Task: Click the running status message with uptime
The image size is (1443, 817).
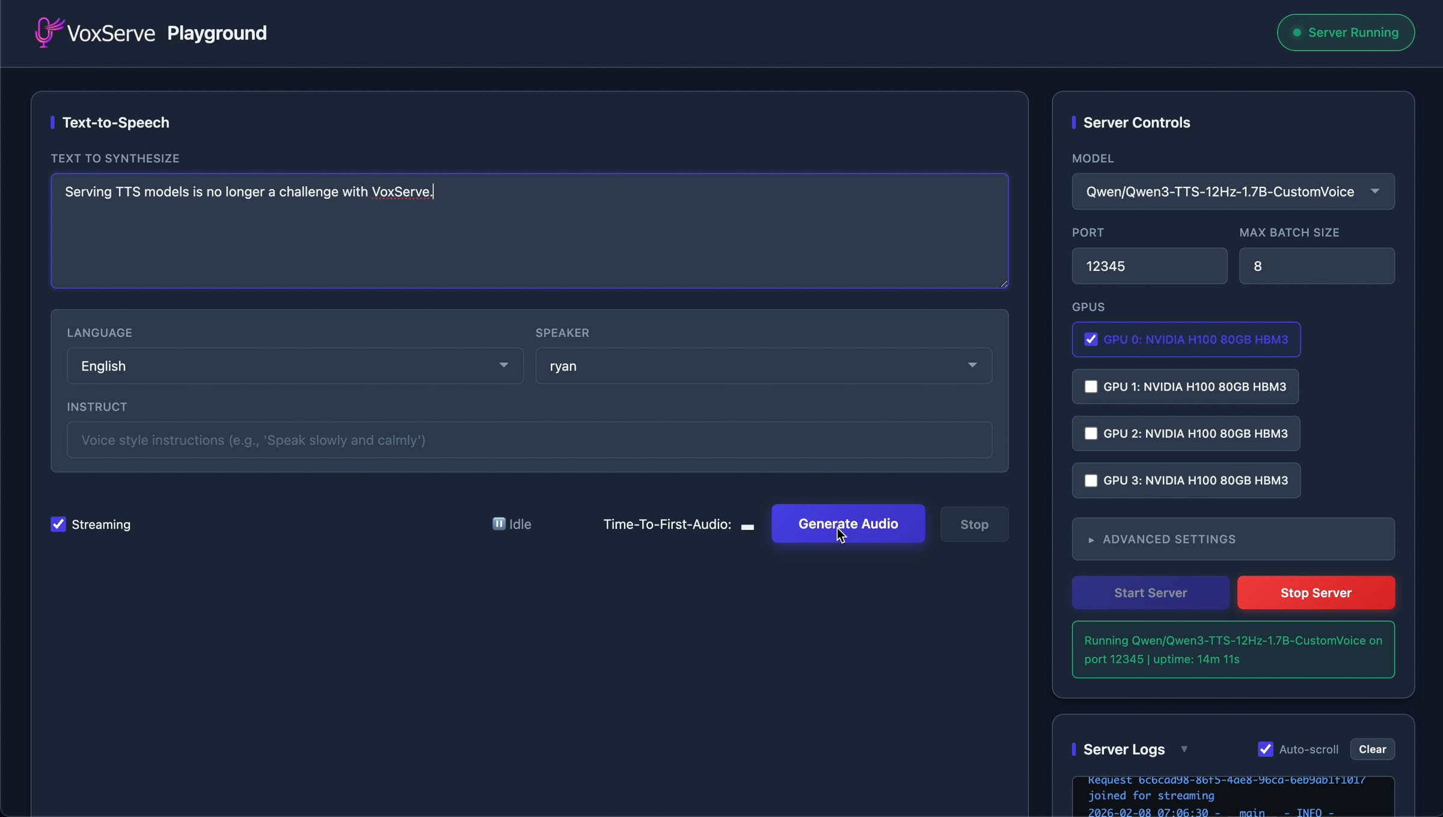Action: pos(1233,649)
